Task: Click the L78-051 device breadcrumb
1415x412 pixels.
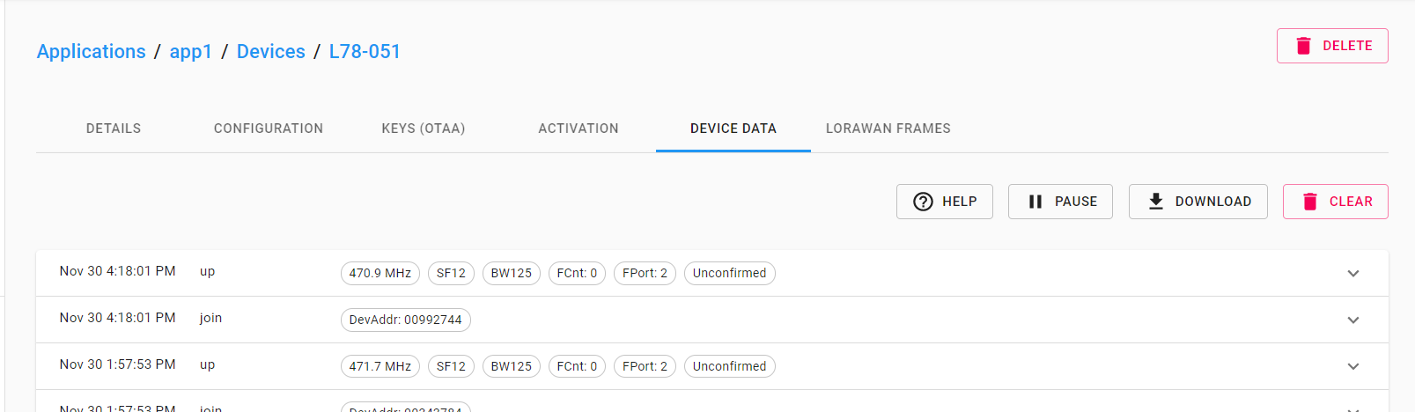Action: coord(365,52)
